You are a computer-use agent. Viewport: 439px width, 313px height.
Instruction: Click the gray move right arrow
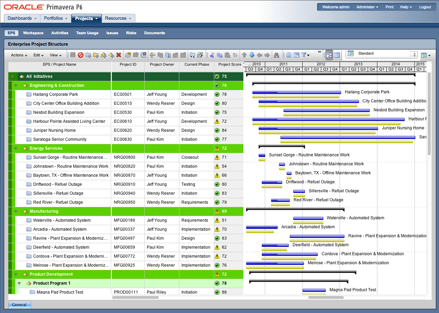tap(267, 55)
